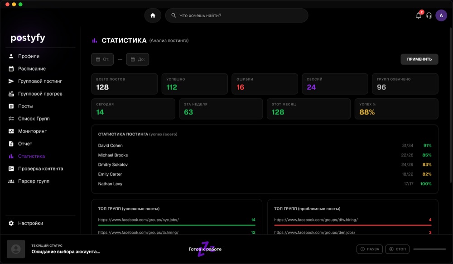Viewport: 453px width, 264px height.
Task: Click the progress slider beside СТОП
Action: pos(429,249)
